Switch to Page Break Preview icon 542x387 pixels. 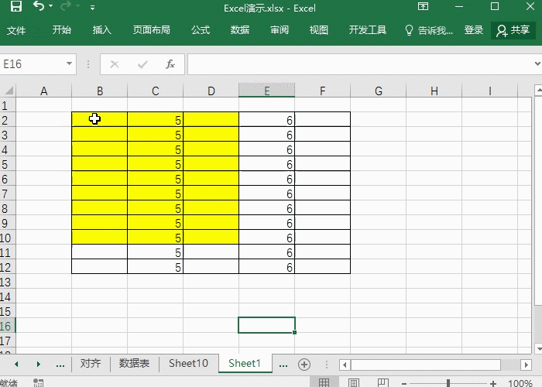tap(383, 382)
